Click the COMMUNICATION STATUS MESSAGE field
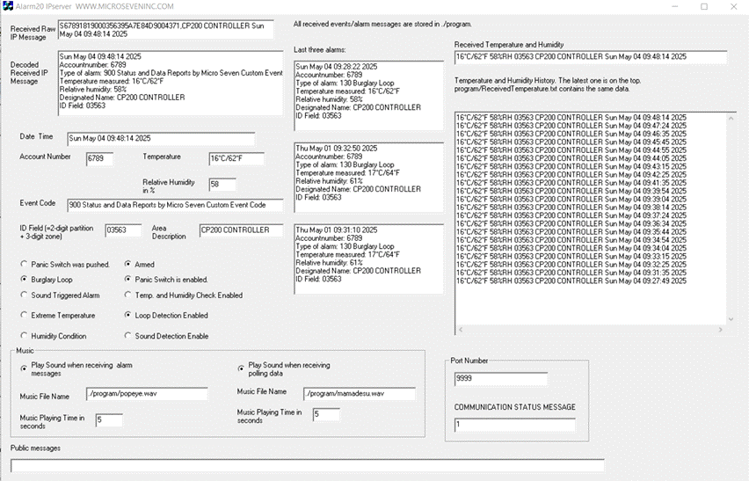Image resolution: width=749 pixels, height=481 pixels. coord(515,425)
